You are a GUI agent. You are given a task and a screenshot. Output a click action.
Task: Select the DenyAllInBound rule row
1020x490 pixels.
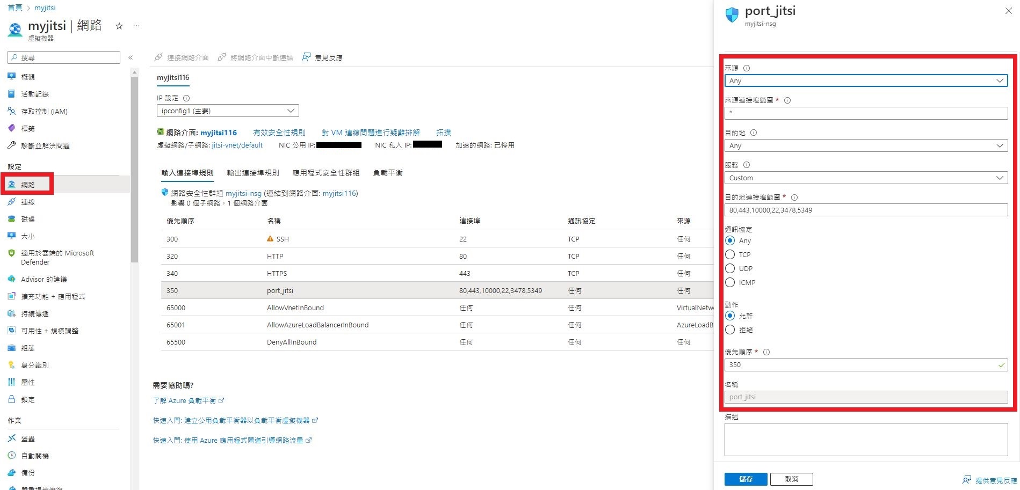pyautogui.click(x=437, y=342)
